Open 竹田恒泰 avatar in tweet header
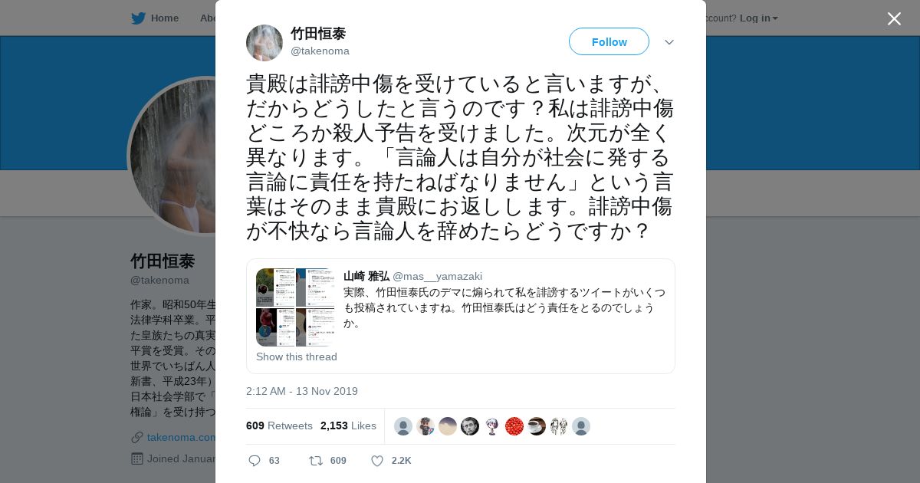Image resolution: width=920 pixels, height=483 pixels. 264,43
